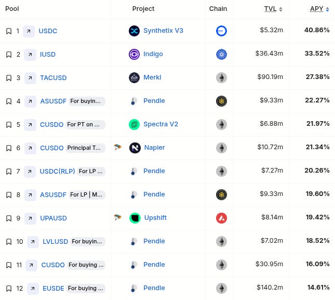Click the Avalanche chain icon for UPAUSD

pos(221,218)
